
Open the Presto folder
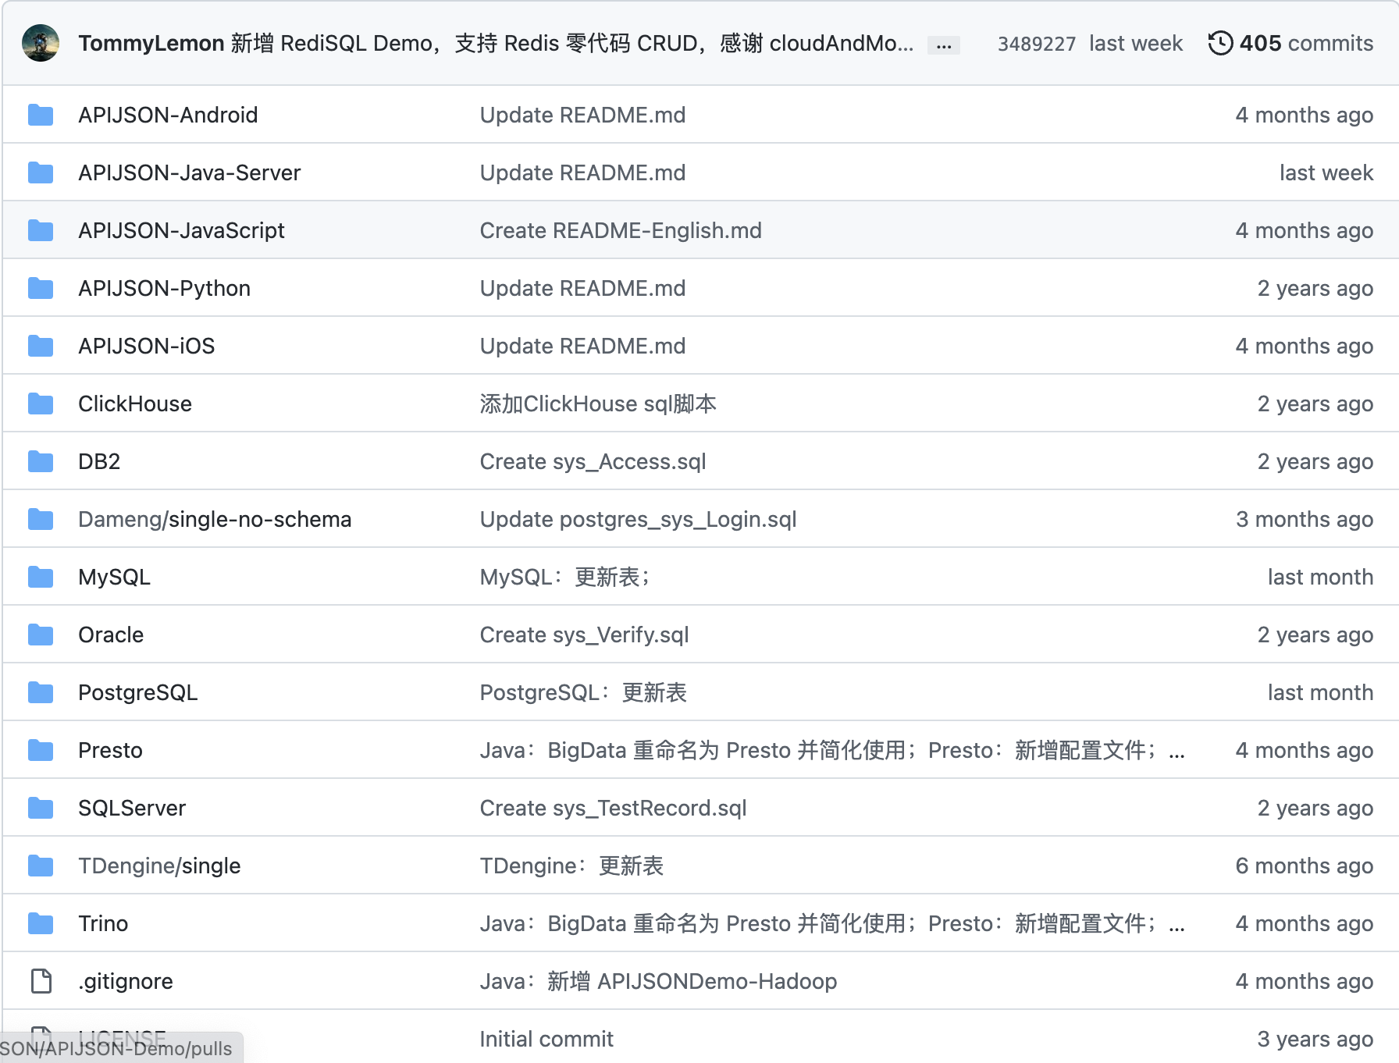point(110,750)
